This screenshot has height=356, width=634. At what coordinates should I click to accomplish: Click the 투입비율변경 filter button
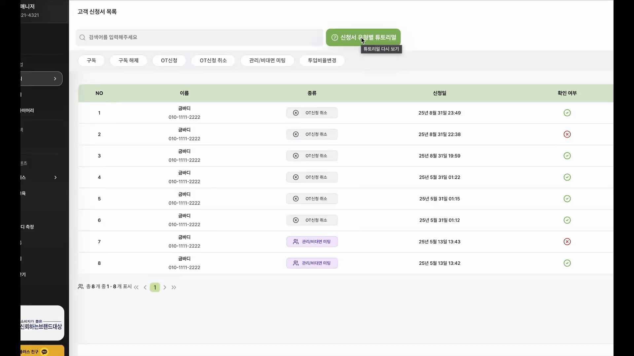(322, 60)
